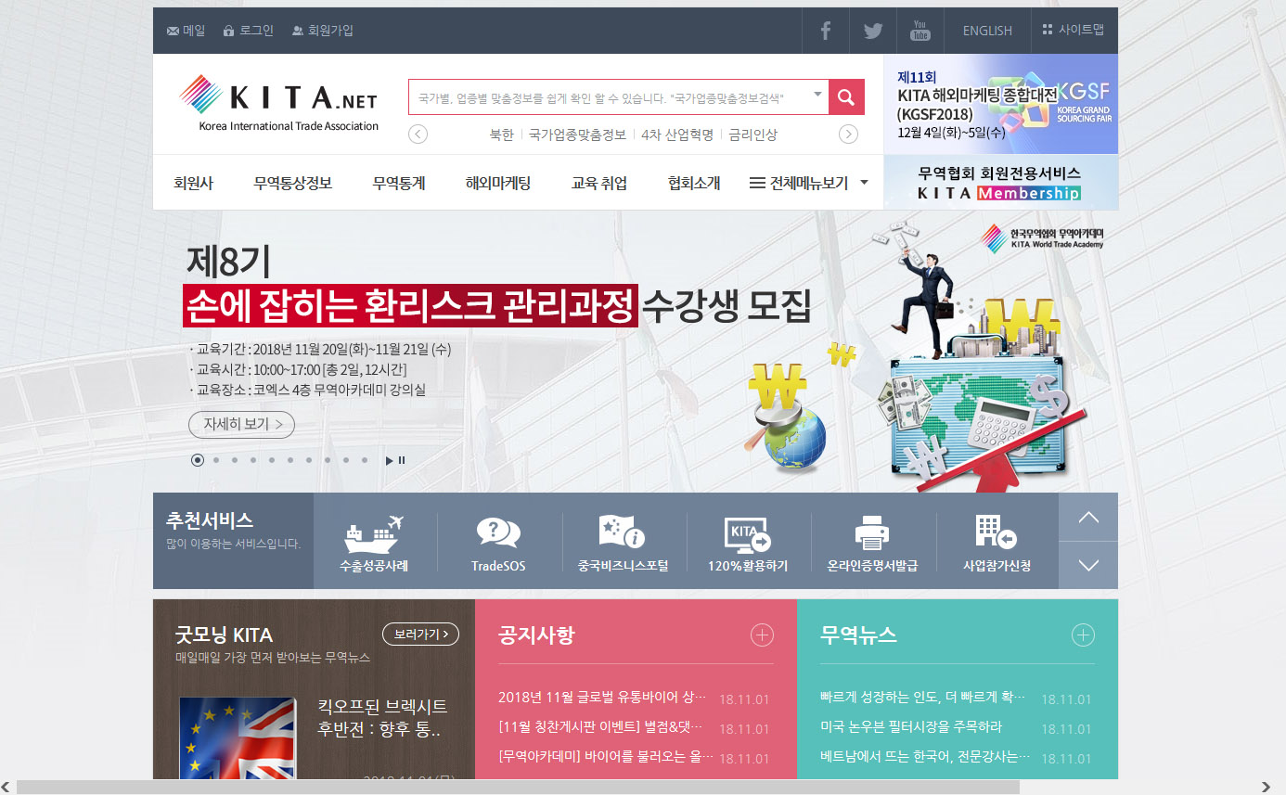The image size is (1286, 795).
Task: Show previous keyword suggestions arrow
Action: 418,135
